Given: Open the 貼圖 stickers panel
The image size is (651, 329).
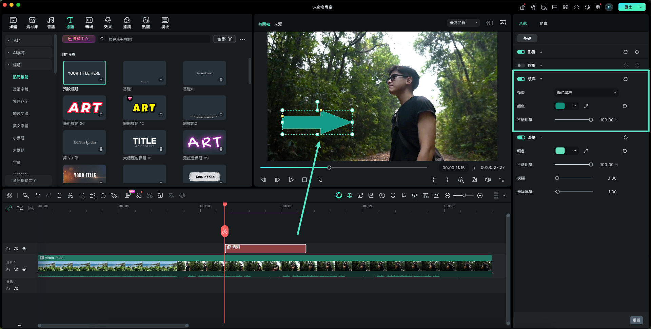Looking at the screenshot, I should pos(146,22).
